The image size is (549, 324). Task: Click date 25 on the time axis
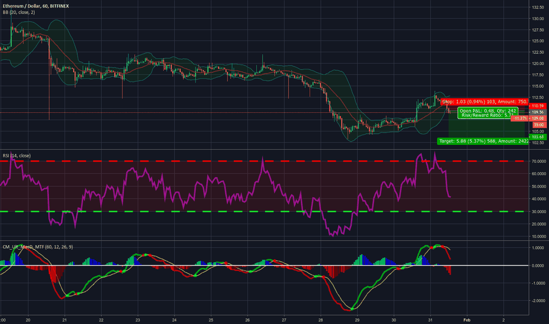click(211, 320)
